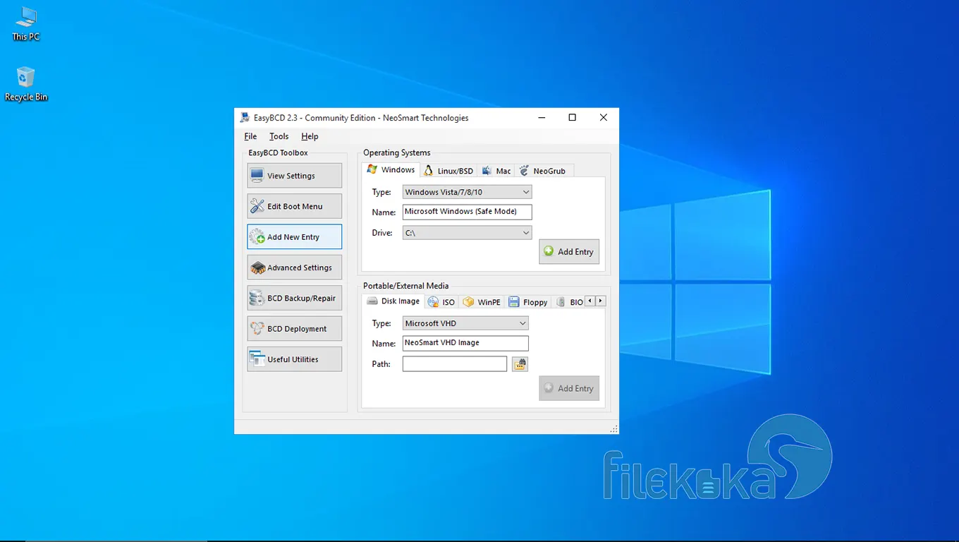The image size is (959, 542).
Task: Open Useful Utilities section
Action: point(294,359)
